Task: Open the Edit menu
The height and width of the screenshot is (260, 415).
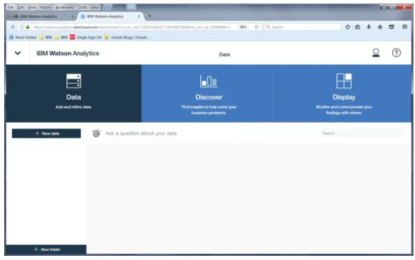Action: point(21,7)
